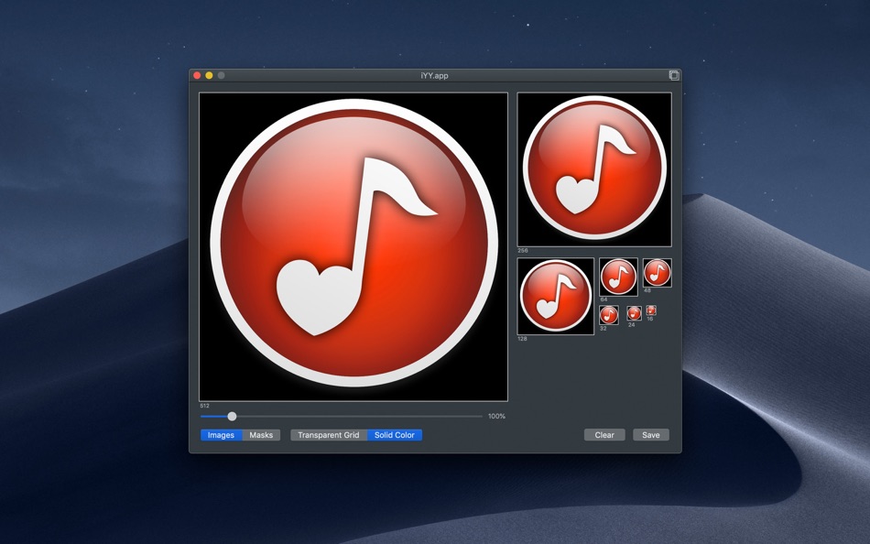This screenshot has width=870, height=544.
Task: Choose the 32 size icon thumbnail
Action: pyautogui.click(x=609, y=315)
